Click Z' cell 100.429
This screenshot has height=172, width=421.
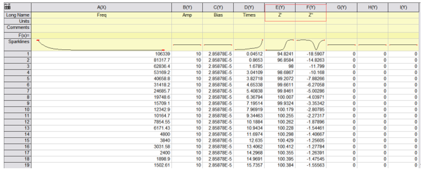tap(280, 141)
